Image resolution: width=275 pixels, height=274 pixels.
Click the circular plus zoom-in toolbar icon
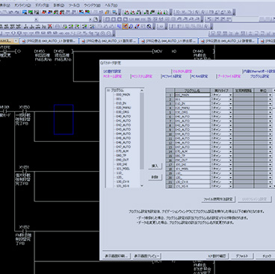pos(103,33)
